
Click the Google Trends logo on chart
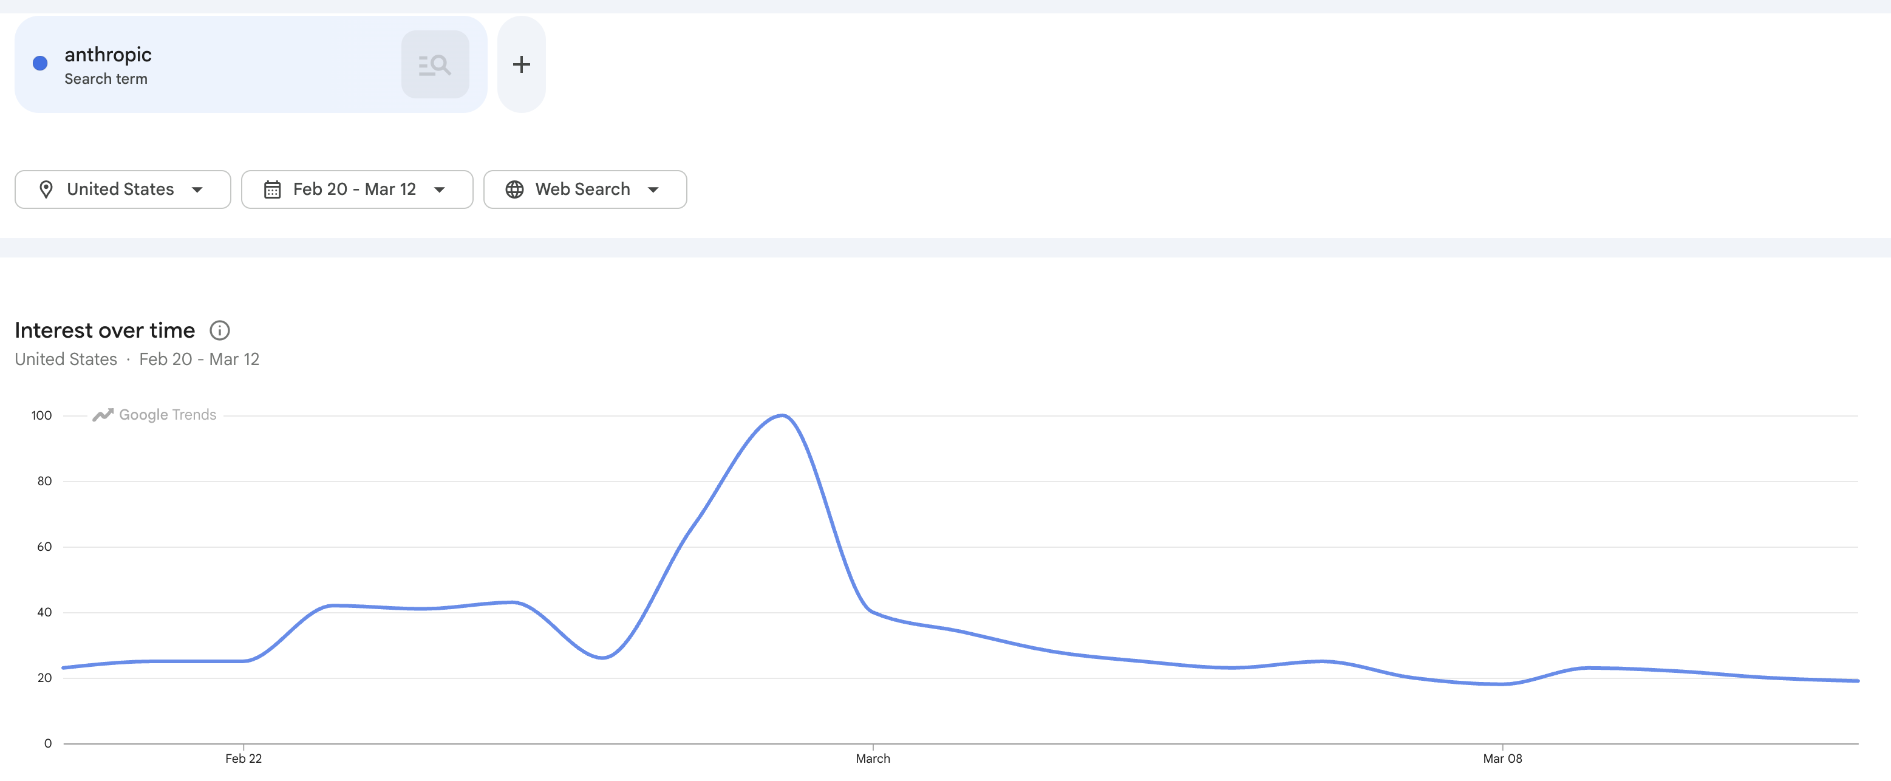pyautogui.click(x=154, y=415)
